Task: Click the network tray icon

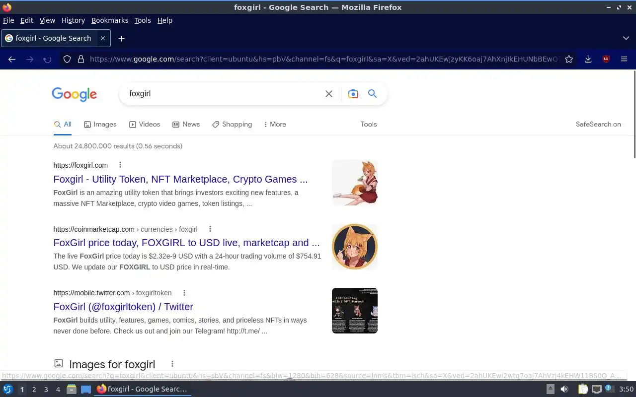Action: (x=596, y=390)
